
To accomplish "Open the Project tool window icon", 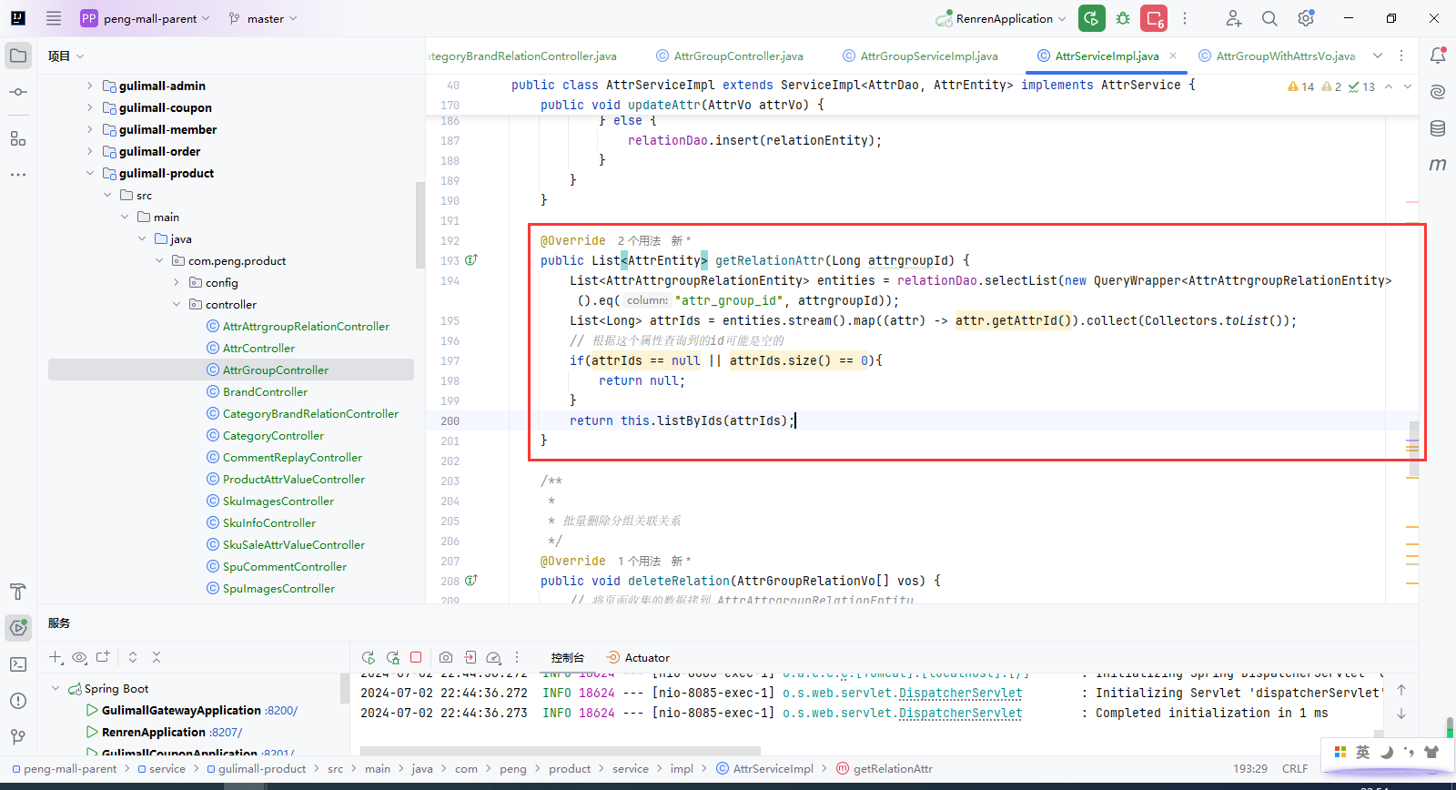I will pos(18,56).
